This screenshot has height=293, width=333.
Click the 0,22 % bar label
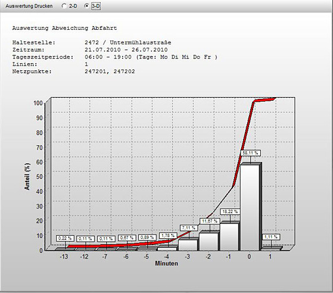(x=65, y=238)
